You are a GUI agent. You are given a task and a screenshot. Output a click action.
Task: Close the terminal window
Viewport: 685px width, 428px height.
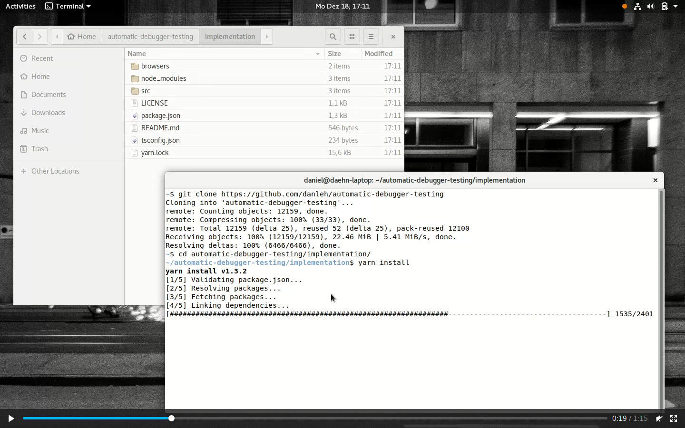(656, 180)
